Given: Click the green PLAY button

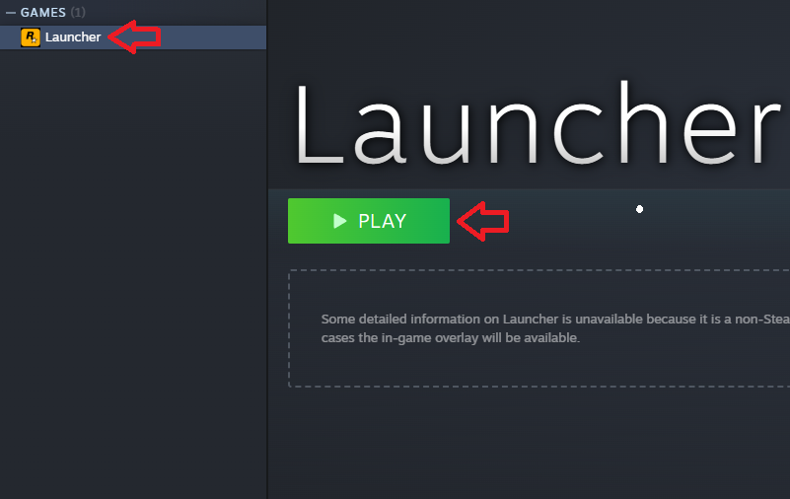Looking at the screenshot, I should coord(368,221).
